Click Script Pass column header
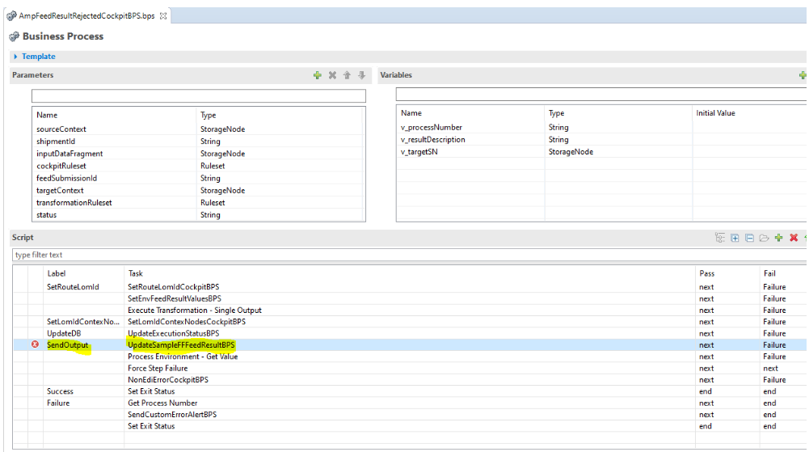This screenshot has height=452, width=809. pyautogui.click(x=706, y=273)
